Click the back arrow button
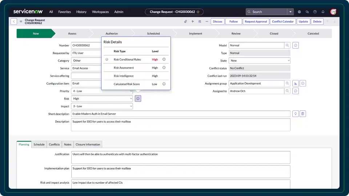349x196 pixels. pyautogui.click(x=14, y=21)
